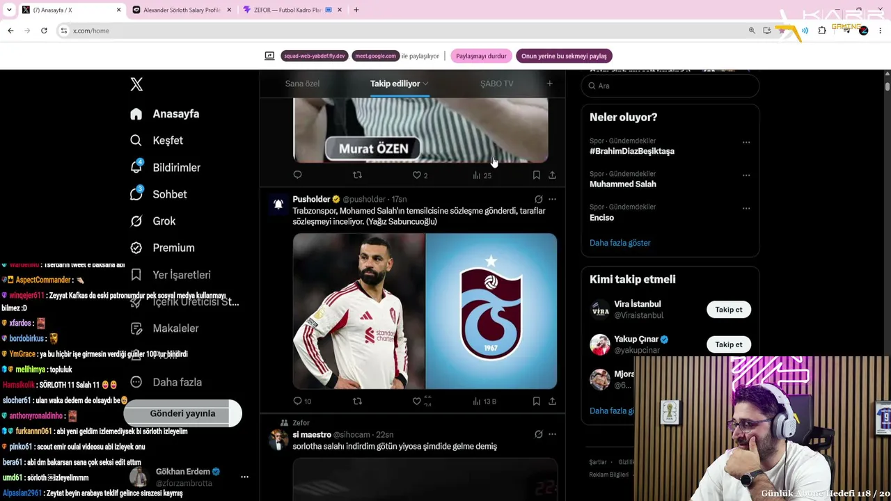Screen dimensions: 891x501
Task: Expand the Takip ediliyor tab chevron
Action: click(425, 84)
